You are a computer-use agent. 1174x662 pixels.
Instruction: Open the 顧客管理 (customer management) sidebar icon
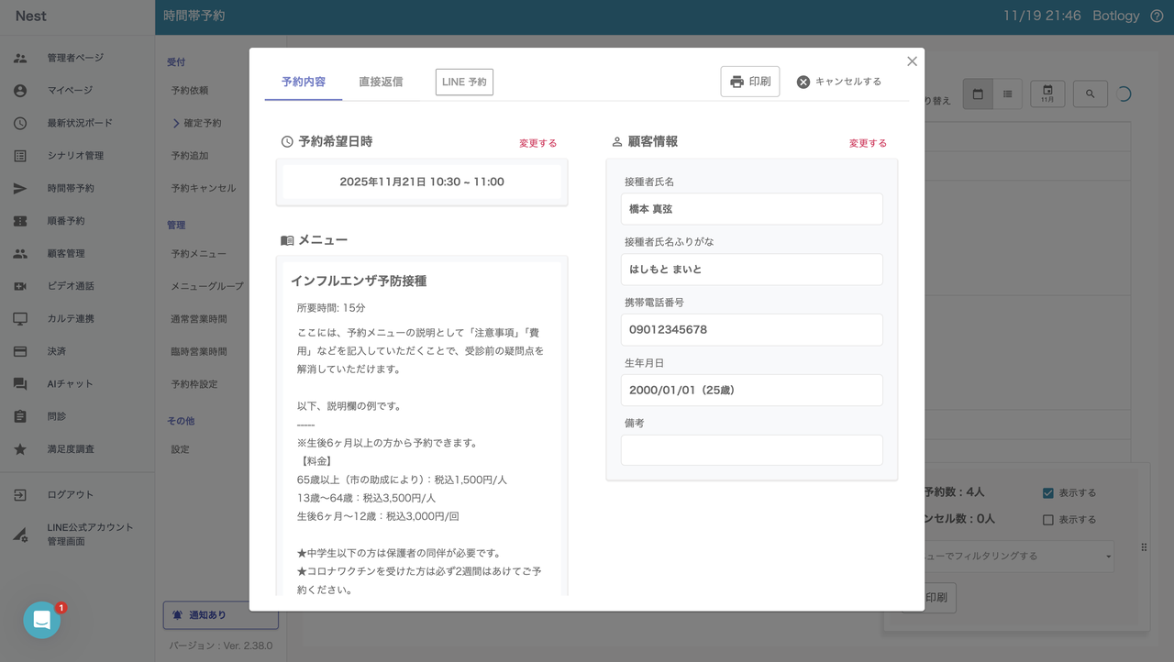pos(20,253)
